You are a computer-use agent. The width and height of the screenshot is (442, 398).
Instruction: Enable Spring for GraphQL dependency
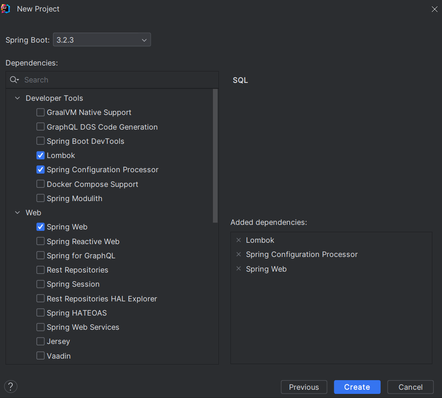41,256
